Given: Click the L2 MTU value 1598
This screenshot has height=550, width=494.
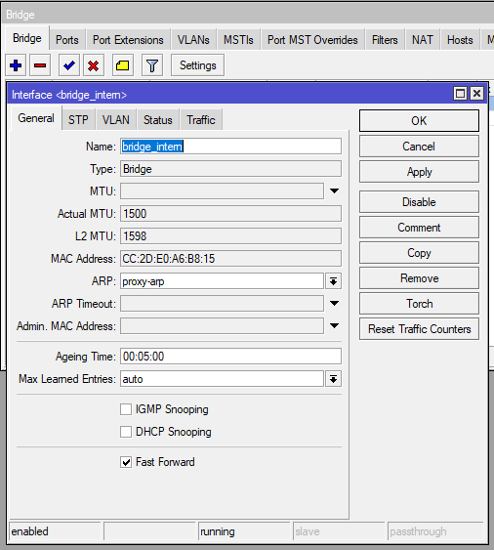Looking at the screenshot, I should click(x=230, y=236).
